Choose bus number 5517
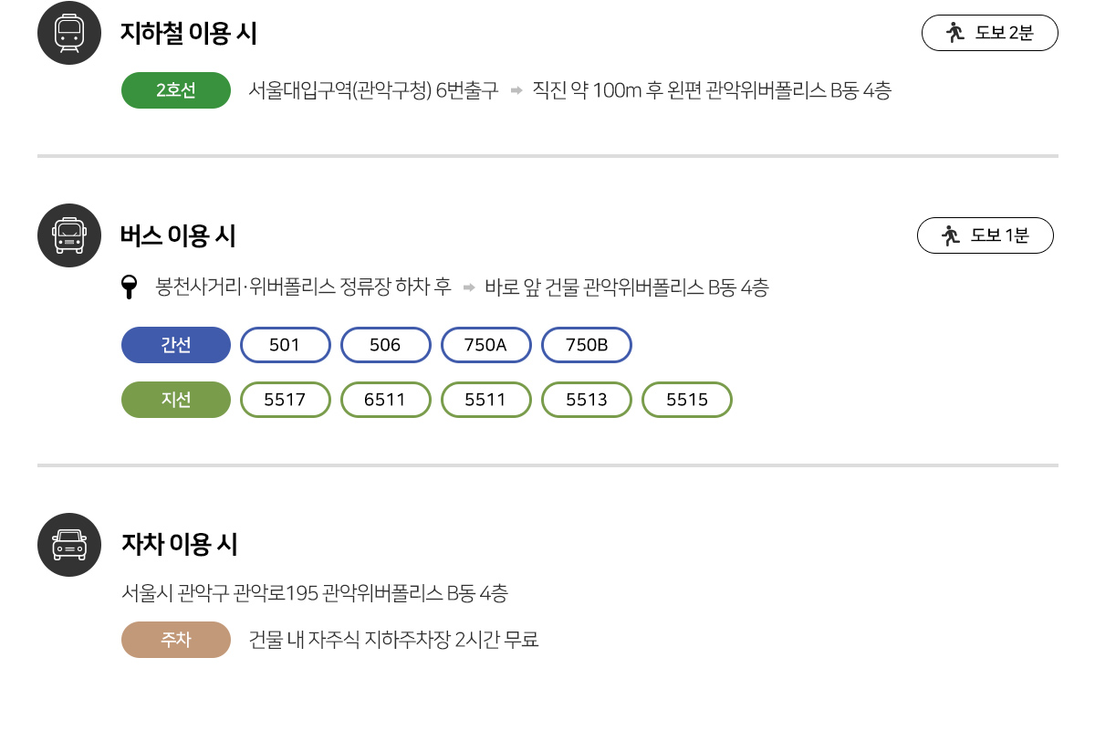The width and height of the screenshot is (1095, 731). (x=285, y=400)
